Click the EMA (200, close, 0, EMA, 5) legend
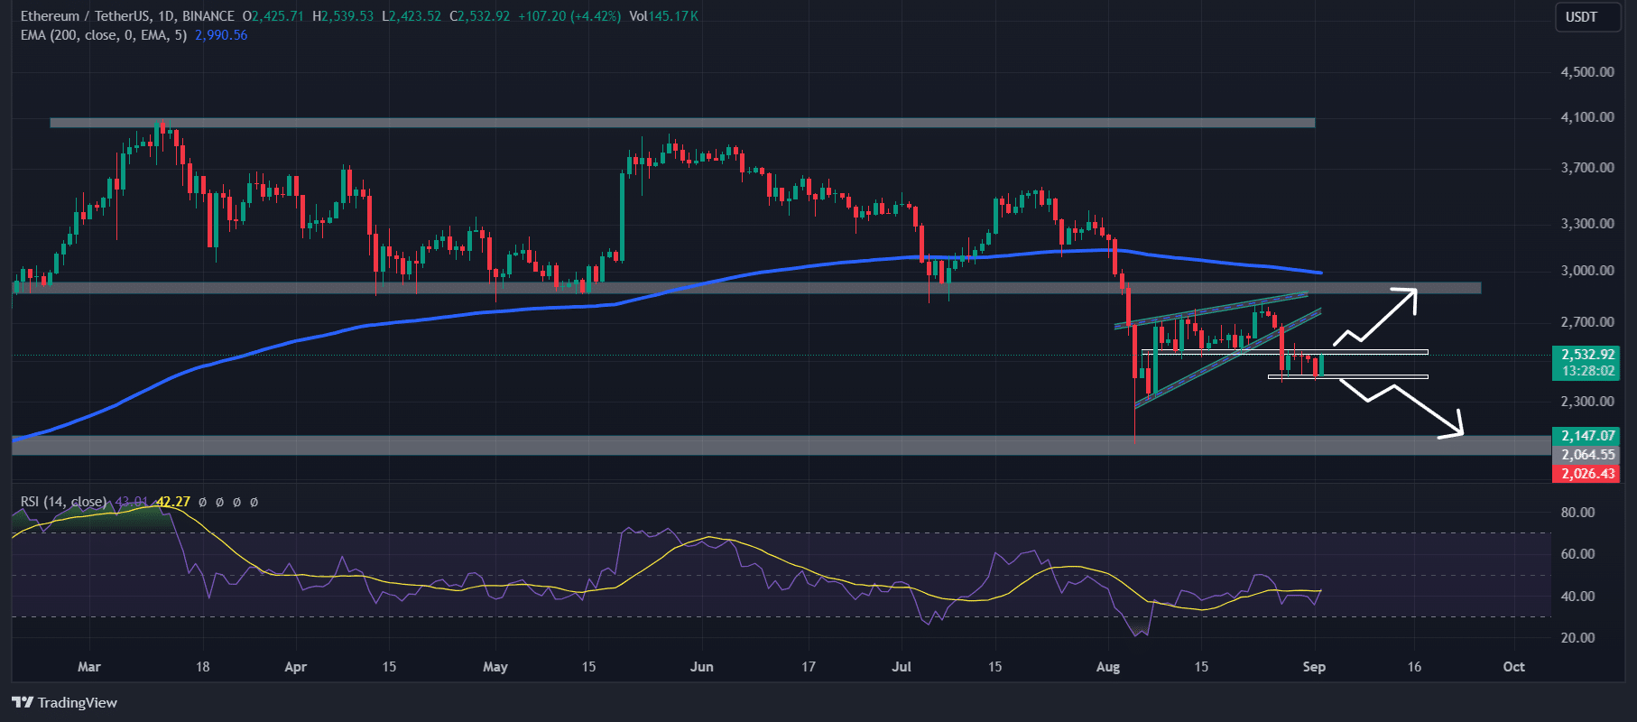1637x722 pixels. click(104, 35)
